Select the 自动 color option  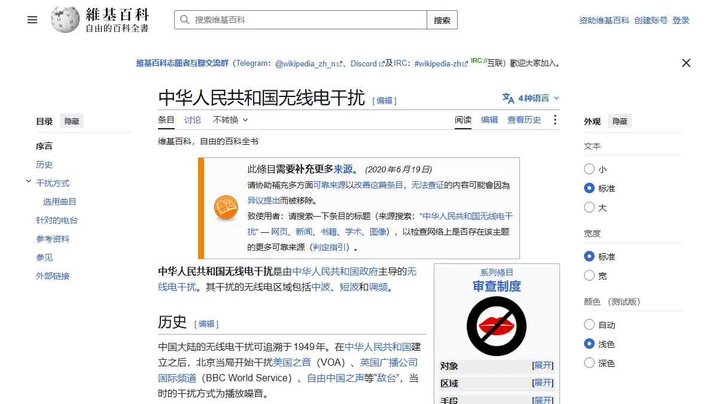pyautogui.click(x=589, y=325)
